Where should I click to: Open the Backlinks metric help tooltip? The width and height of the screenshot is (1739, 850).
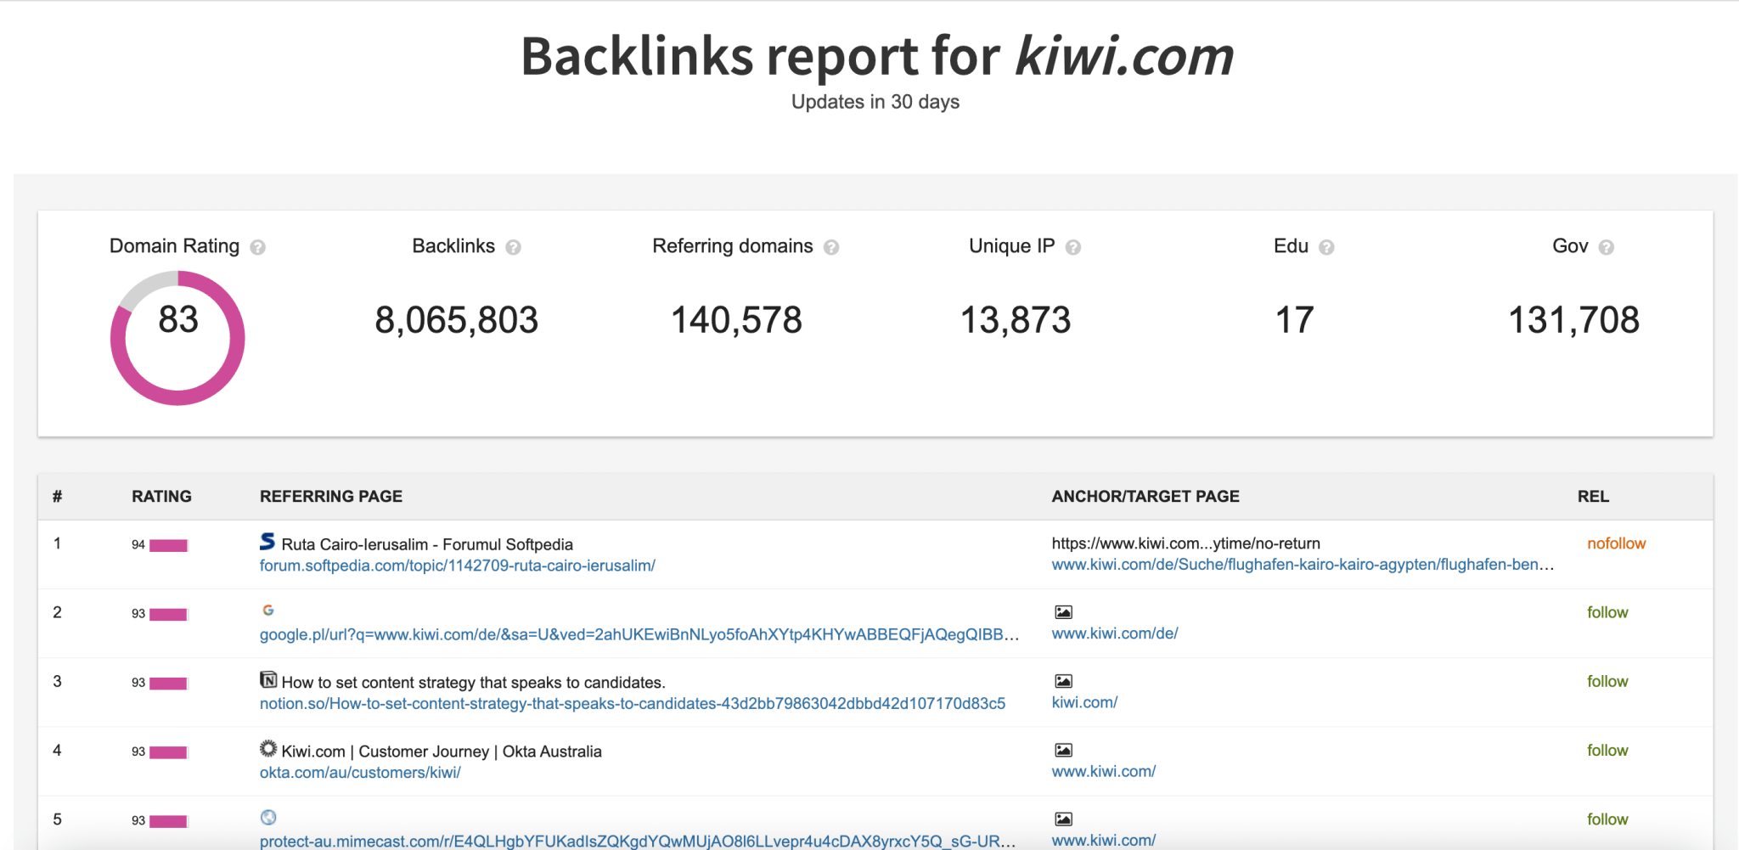[513, 246]
